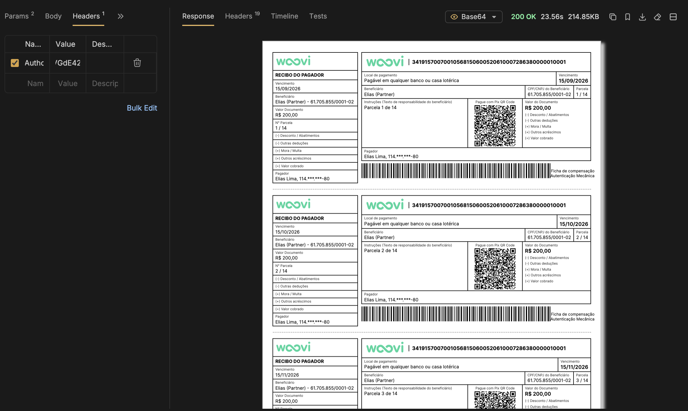Click the Na... column header
This screenshot has width=688, height=411.
[x=33, y=44]
